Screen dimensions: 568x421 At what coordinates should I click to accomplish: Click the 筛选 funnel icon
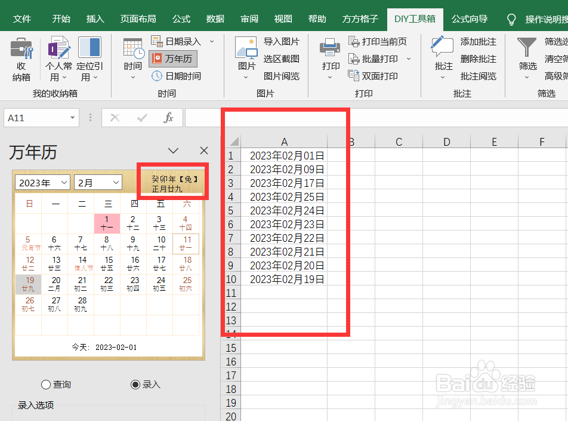526,47
